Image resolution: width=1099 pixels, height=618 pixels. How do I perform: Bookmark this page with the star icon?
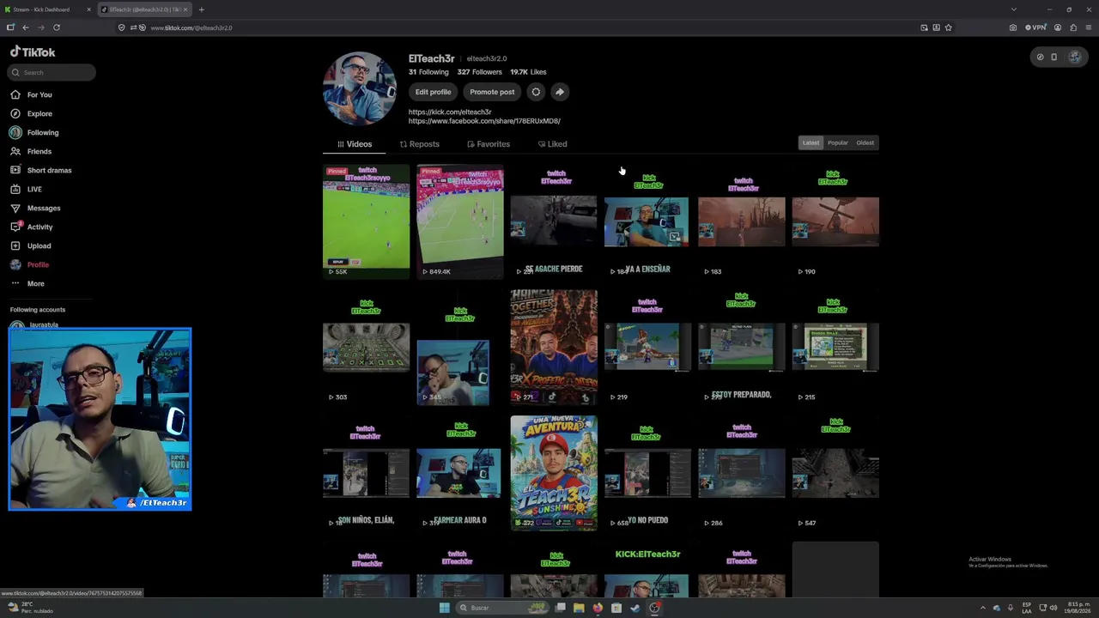click(x=948, y=27)
